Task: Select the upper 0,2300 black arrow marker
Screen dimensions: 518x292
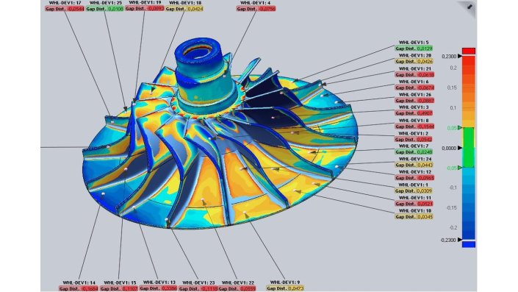Action: coord(459,57)
